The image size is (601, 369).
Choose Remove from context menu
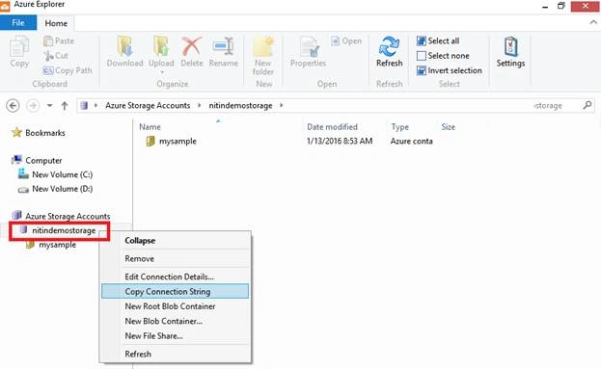point(176,259)
